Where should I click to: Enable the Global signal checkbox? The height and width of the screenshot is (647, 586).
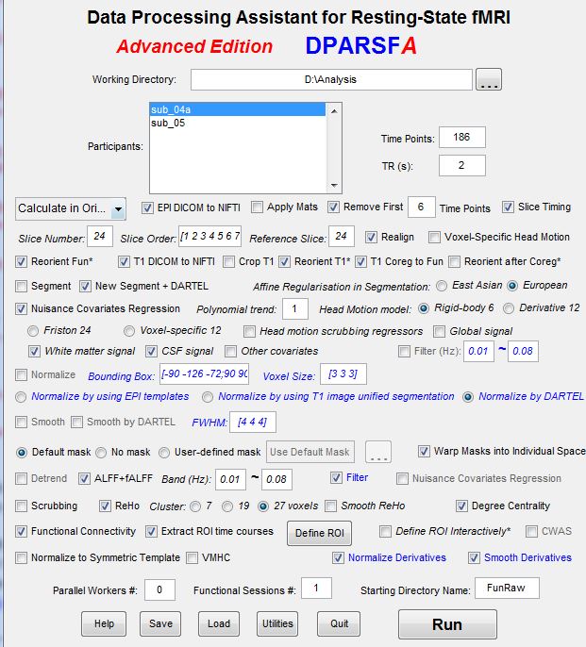coord(439,331)
